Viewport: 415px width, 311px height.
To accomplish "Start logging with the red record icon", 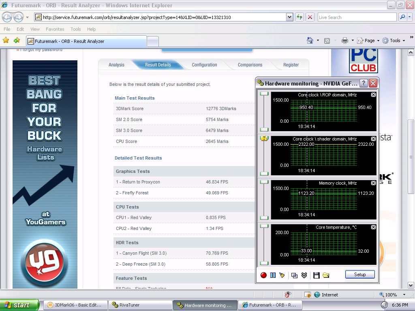I will point(263,275).
